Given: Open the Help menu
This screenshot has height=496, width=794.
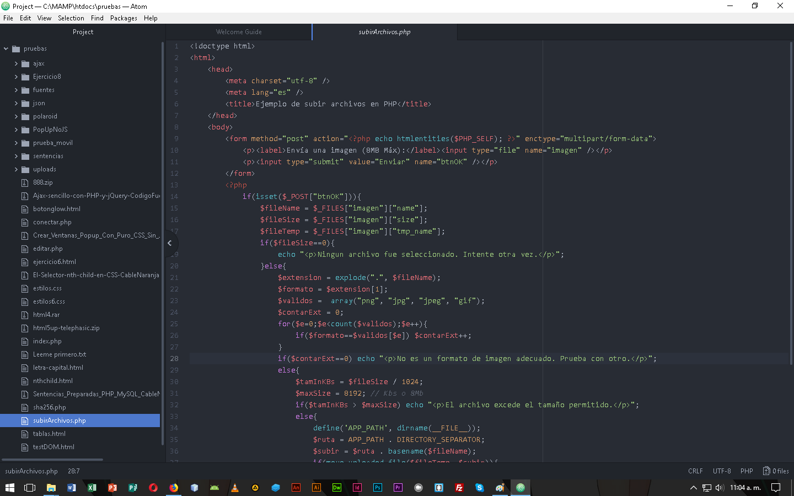Looking at the screenshot, I should tap(151, 18).
